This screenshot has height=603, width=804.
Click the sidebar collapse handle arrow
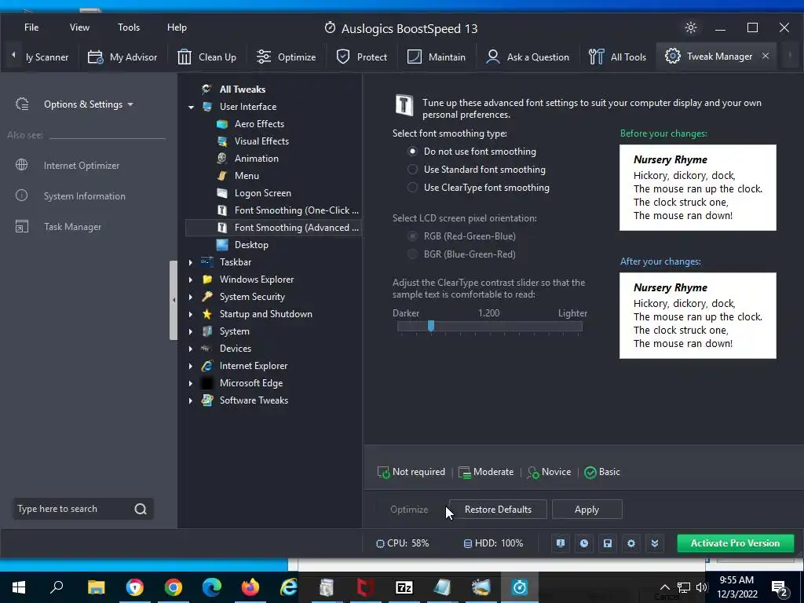click(x=174, y=300)
